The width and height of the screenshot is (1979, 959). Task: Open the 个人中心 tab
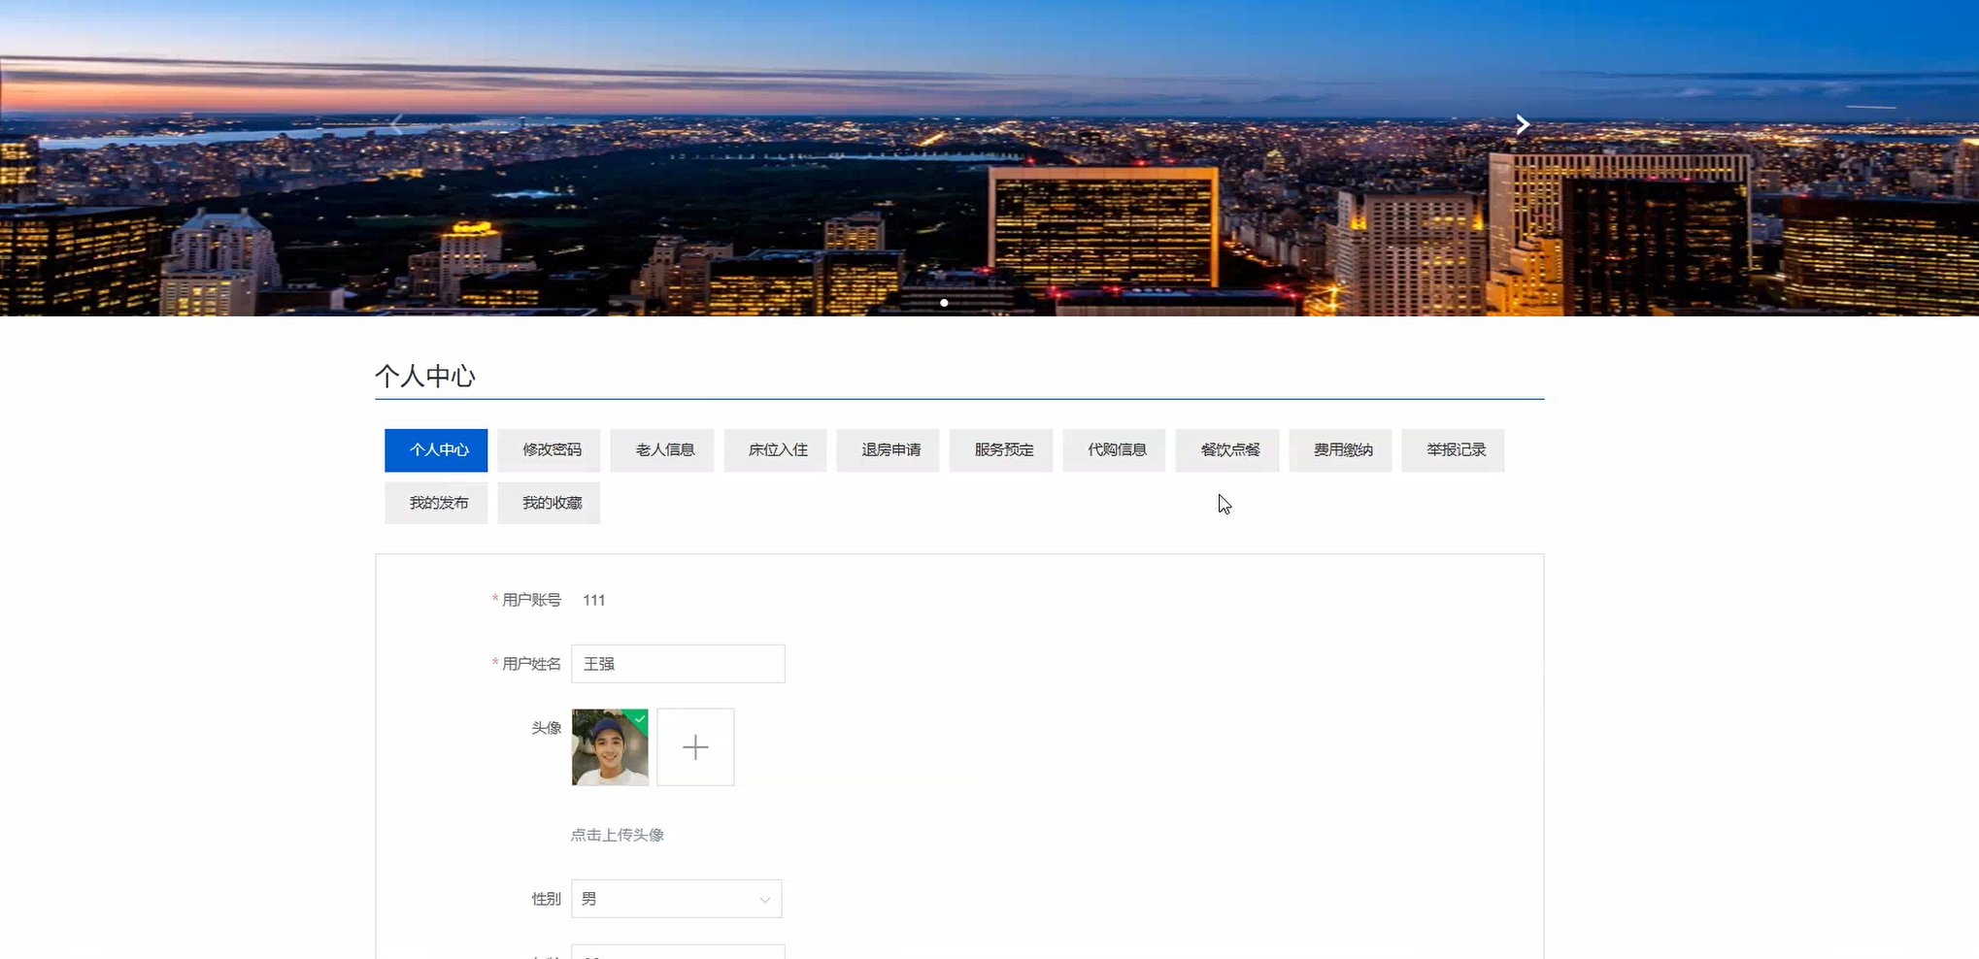pyautogui.click(x=436, y=450)
